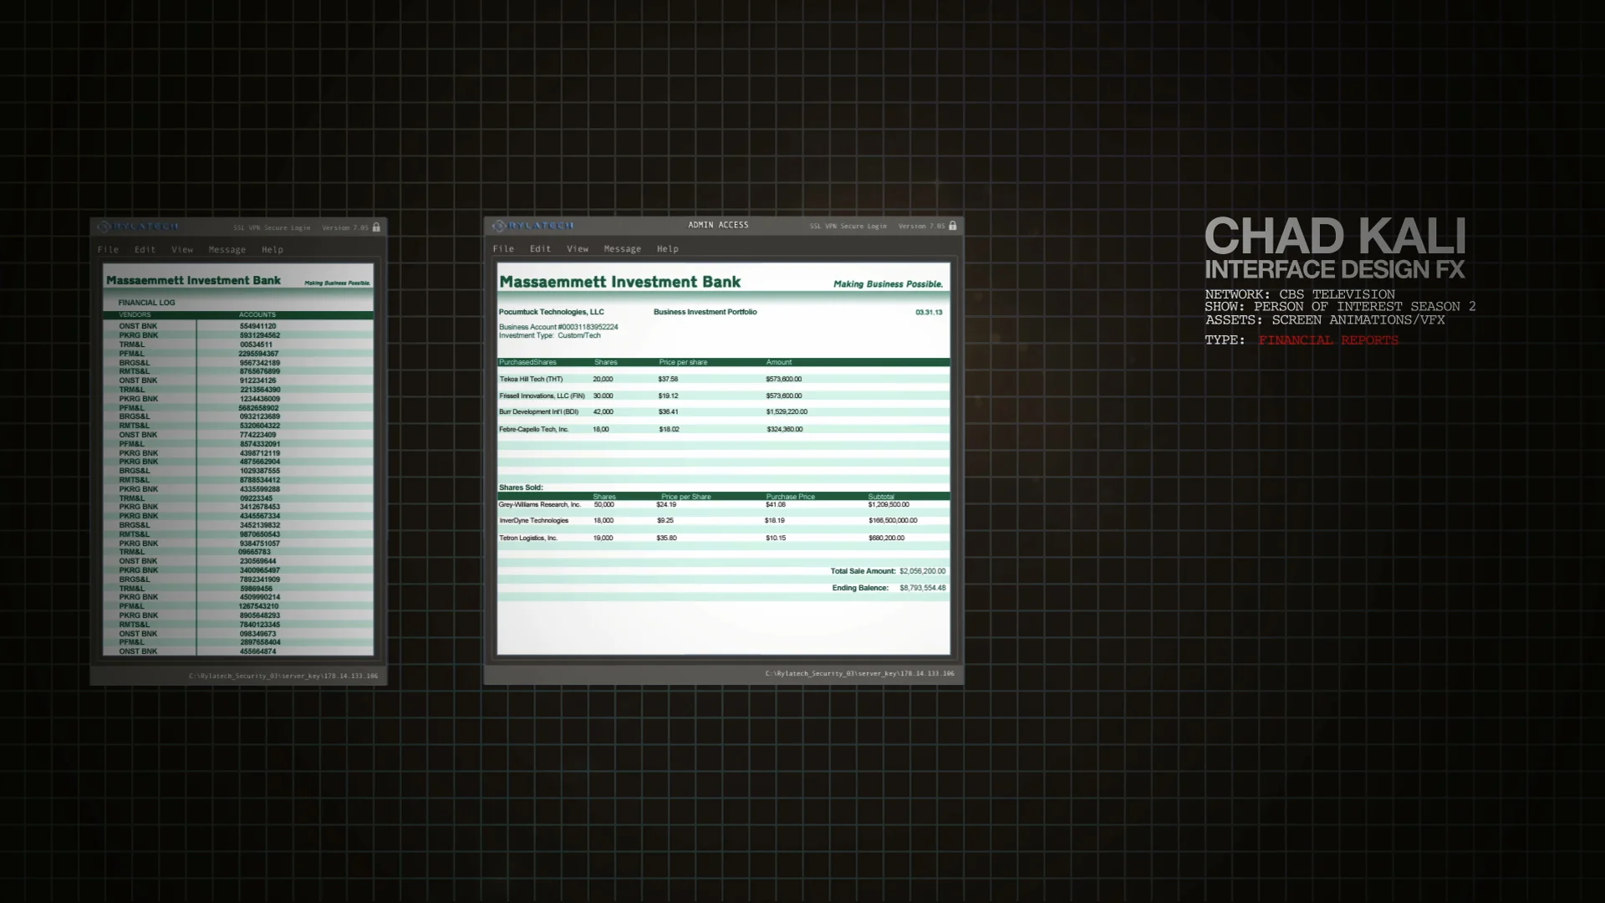Open the Help menu in the Financial Log window

click(272, 250)
